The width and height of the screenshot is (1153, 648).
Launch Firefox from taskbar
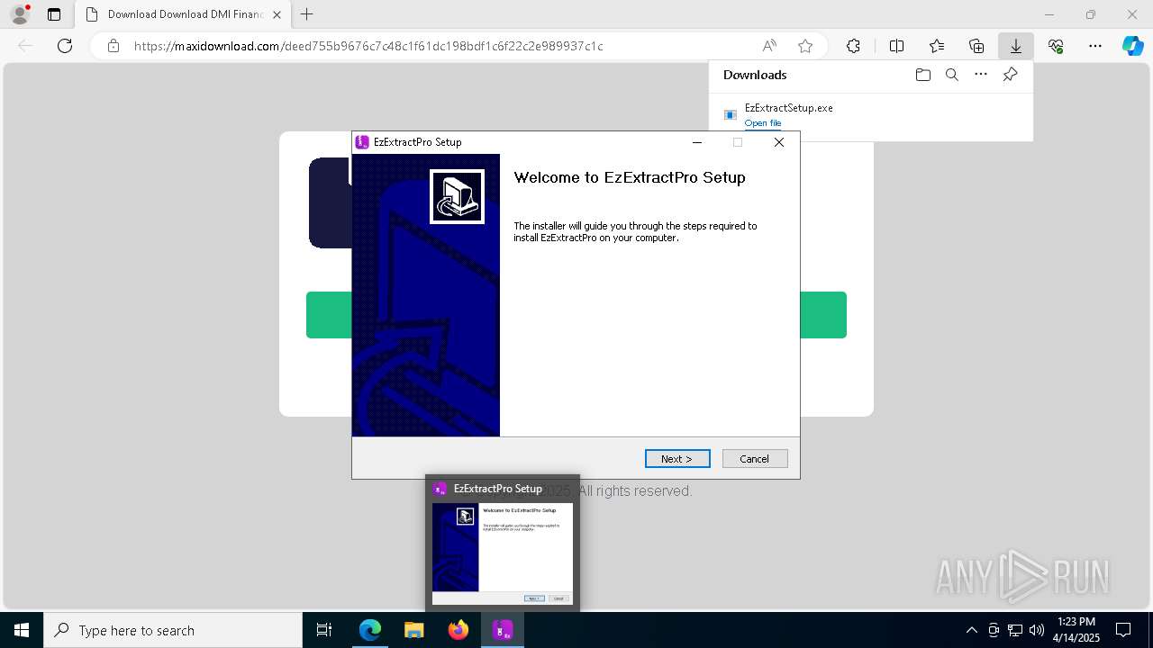click(458, 630)
